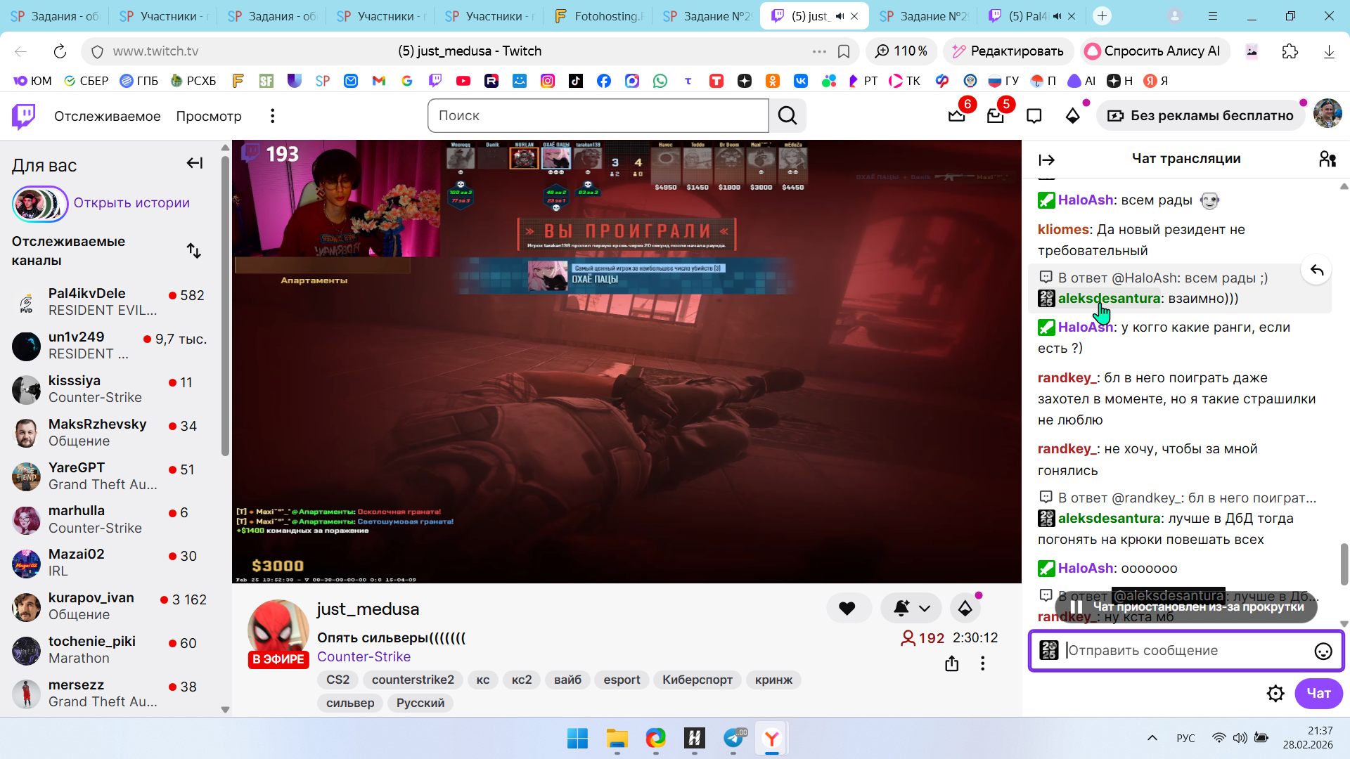Open the three-dot menu beside Просмотр

(x=272, y=116)
